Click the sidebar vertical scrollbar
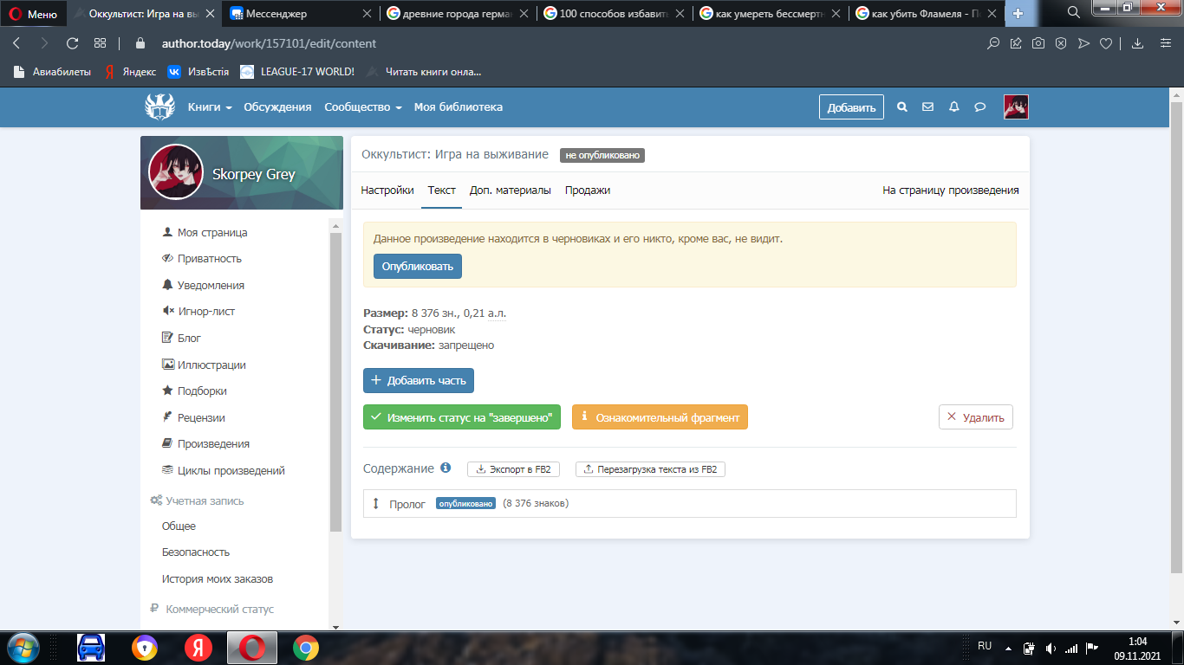This screenshot has width=1184, height=665. [x=336, y=381]
